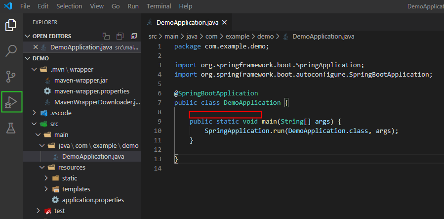Select the DemoApplication.java editor tab
This screenshot has height=219, width=444.
click(187, 22)
